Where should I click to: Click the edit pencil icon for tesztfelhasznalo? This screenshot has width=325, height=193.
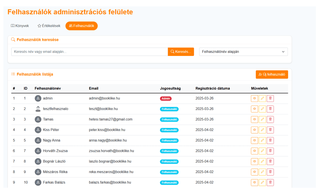262,109
